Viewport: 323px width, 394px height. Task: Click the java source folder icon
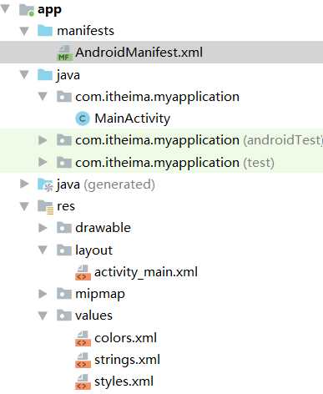(x=45, y=75)
